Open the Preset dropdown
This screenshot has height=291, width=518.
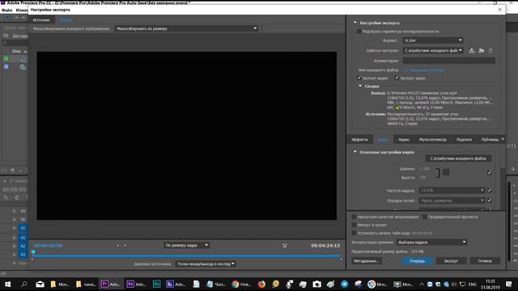tap(433, 50)
